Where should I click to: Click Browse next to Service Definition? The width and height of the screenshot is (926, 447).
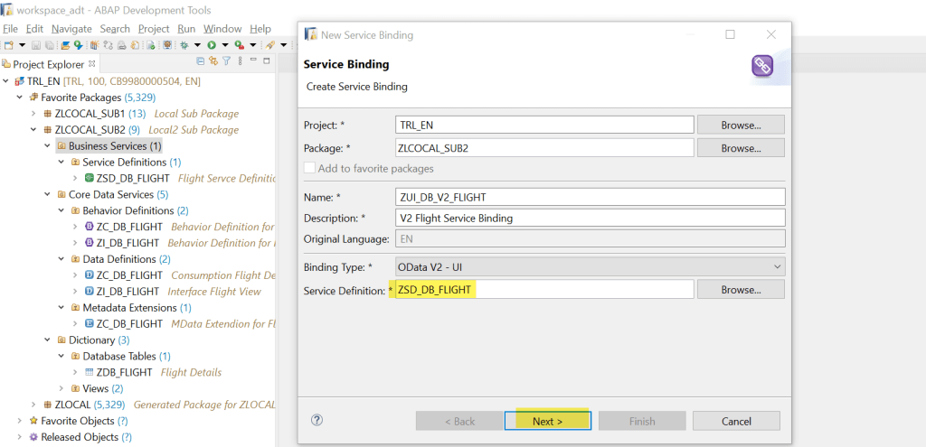[x=740, y=290]
